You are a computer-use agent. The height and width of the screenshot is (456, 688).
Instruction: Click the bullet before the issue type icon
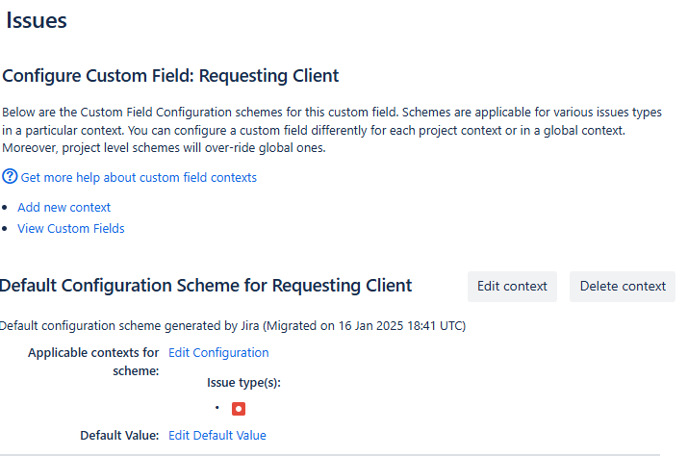tap(217, 408)
